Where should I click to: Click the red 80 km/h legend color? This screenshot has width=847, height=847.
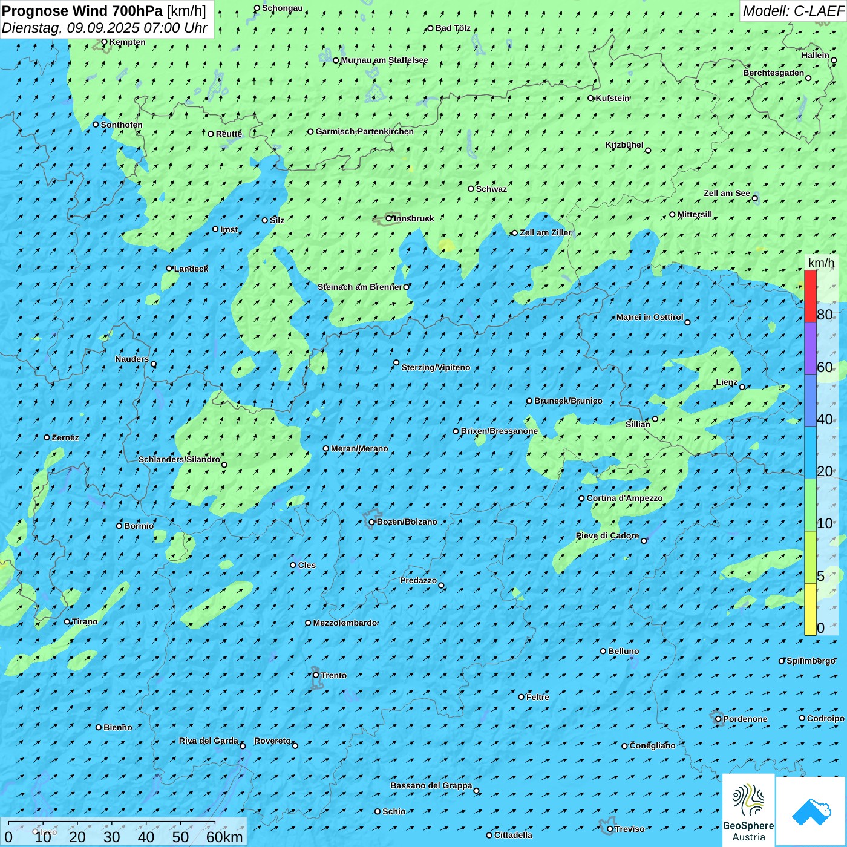click(x=810, y=296)
